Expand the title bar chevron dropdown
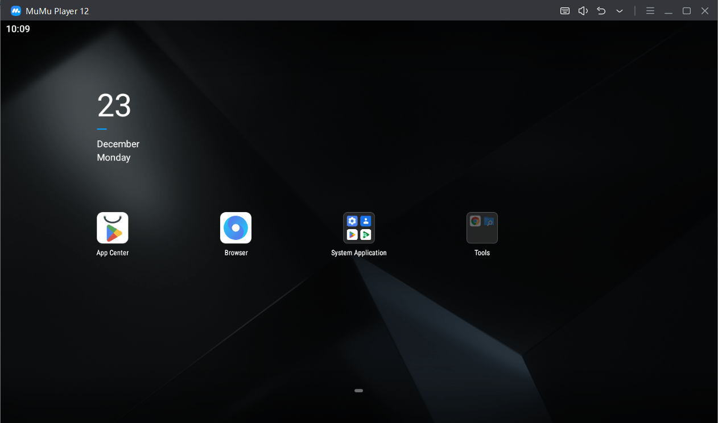This screenshot has width=718, height=423. (620, 11)
